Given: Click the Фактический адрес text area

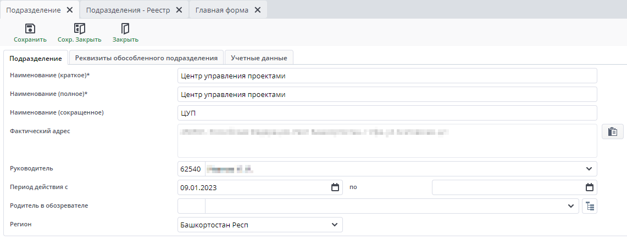Looking at the screenshot, I should (x=387, y=141).
